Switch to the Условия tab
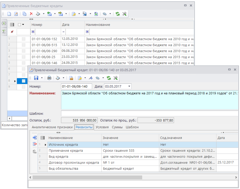240x189 pixels. [x=102, y=127]
